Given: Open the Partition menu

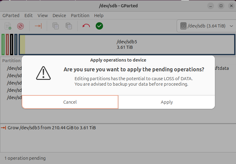Looking at the screenshot, I should click(x=80, y=16).
